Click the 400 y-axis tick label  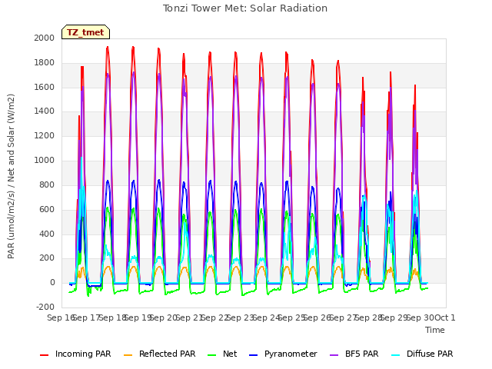point(47,234)
